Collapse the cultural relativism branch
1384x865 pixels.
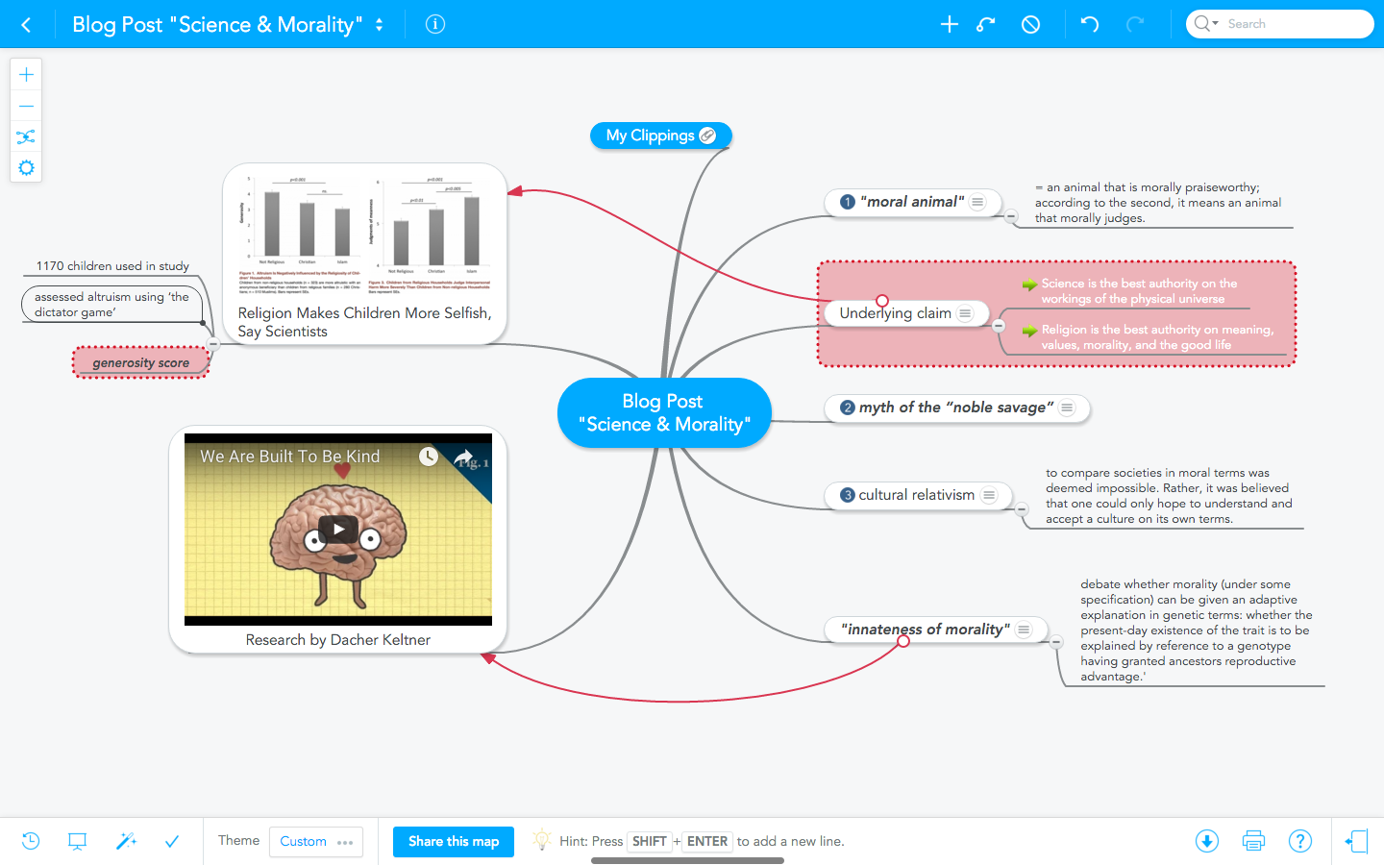(x=1022, y=508)
